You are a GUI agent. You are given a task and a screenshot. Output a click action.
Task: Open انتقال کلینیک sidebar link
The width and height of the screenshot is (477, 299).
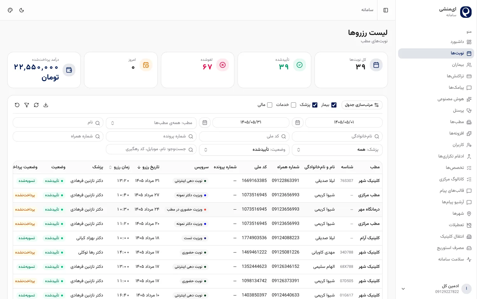pyautogui.click(x=436, y=237)
